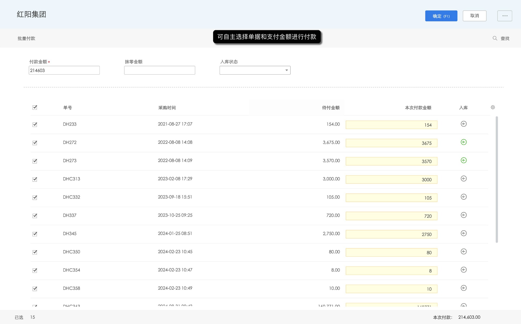521x324 pixels.
Task: Click the green stock-in icon for DH273
Action: tap(463, 160)
